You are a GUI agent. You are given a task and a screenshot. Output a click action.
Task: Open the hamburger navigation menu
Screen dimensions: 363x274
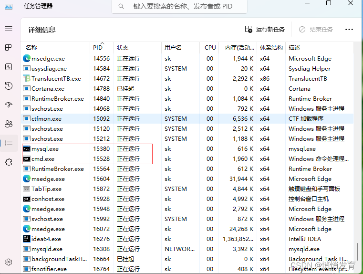(x=9, y=29)
